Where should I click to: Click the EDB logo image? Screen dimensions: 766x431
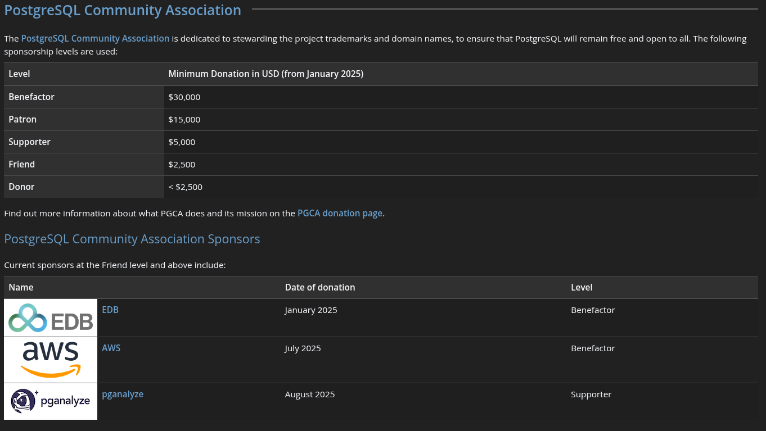click(51, 318)
